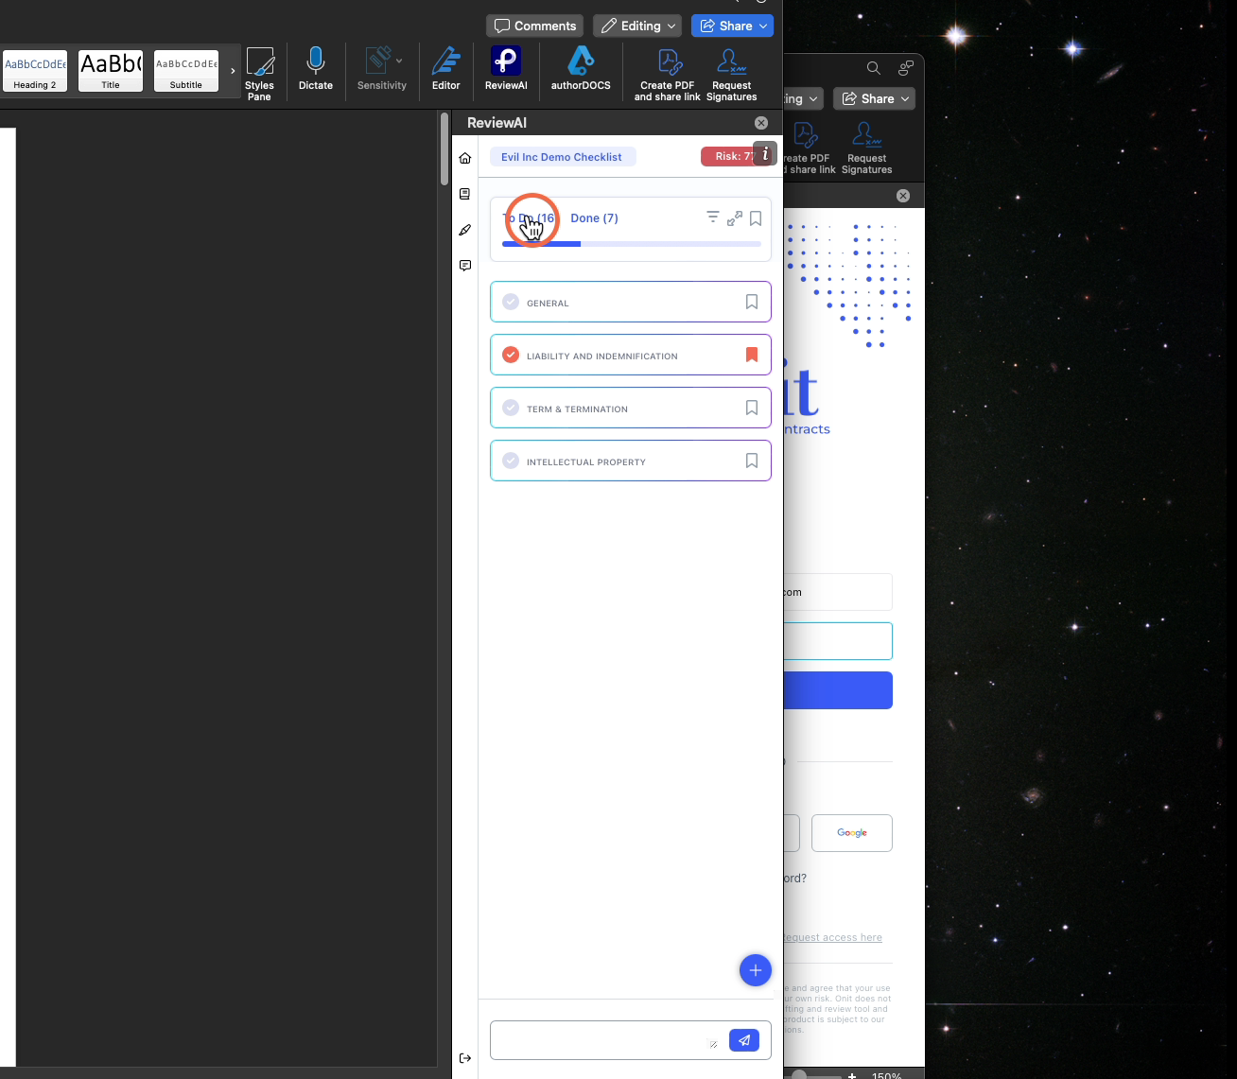Click the info icon over the Risk badge

[x=765, y=154]
